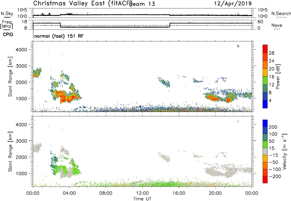Click the "-50" label on velocity colorbar
The width and height of the screenshot is (291, 201).
(274, 162)
